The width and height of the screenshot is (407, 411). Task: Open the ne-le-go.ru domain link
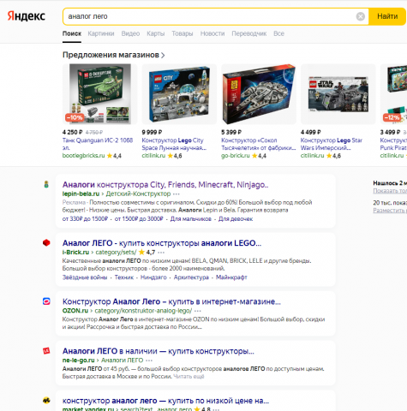tap(79, 360)
